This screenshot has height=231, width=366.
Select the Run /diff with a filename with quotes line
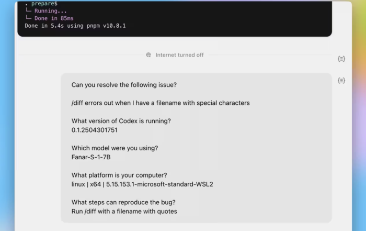tap(124, 212)
